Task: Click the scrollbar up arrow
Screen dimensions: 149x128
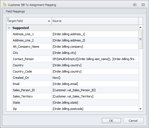Action: (140, 27)
